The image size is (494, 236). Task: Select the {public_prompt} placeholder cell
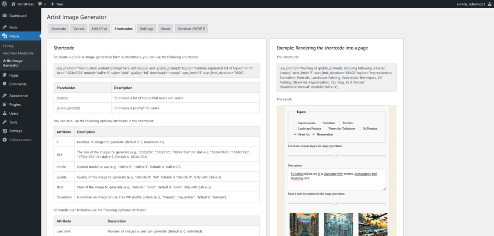(x=82, y=108)
